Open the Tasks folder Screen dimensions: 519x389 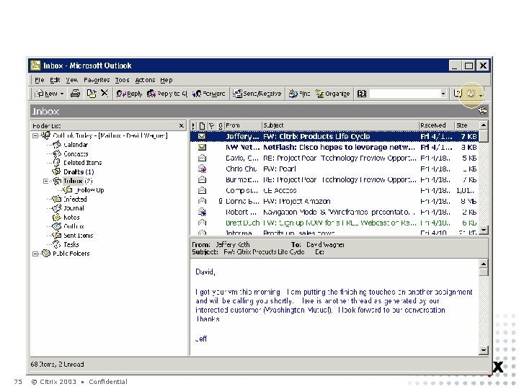[x=71, y=244]
